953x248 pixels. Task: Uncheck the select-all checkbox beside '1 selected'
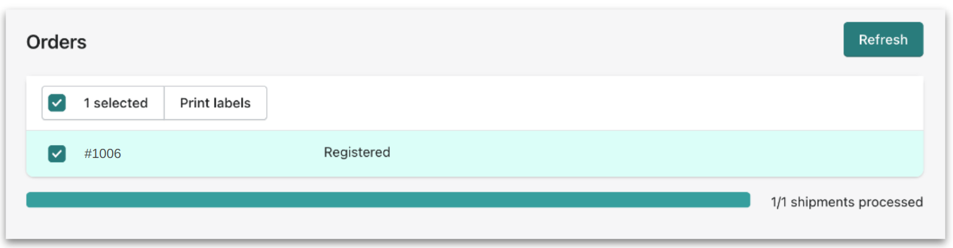point(57,103)
